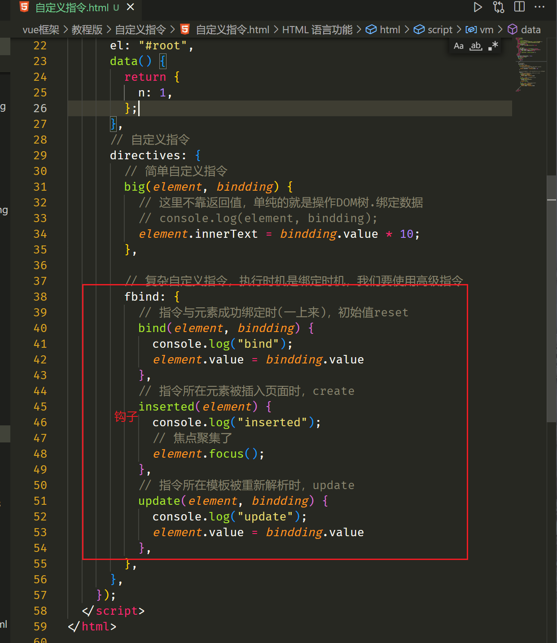Open the More Actions ellipsis menu
557x643 pixels.
[539, 7]
